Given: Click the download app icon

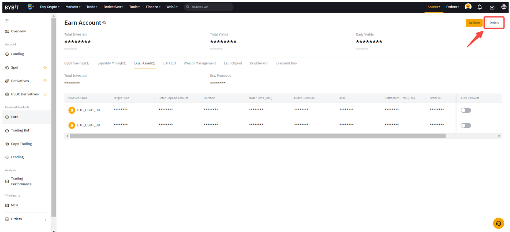Looking at the screenshot, I should coord(492,7).
